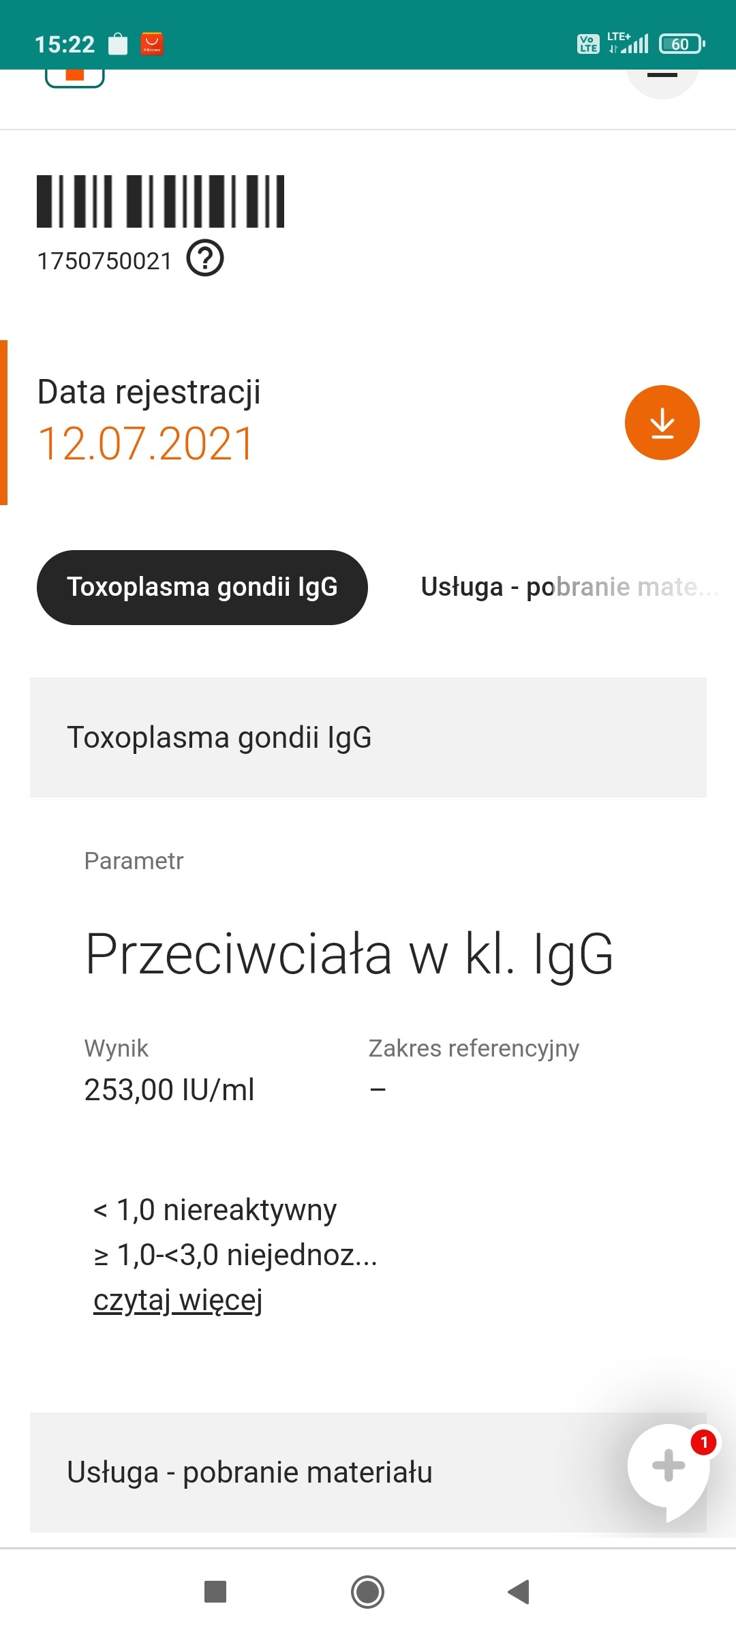Tap the result value 253,00 IU/ml
The height and width of the screenshot is (1636, 736).
pos(169,1089)
